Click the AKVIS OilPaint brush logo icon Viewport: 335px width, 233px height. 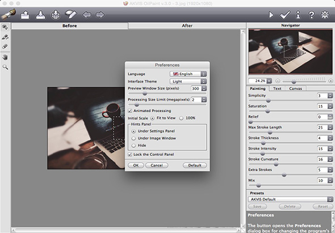[8, 15]
